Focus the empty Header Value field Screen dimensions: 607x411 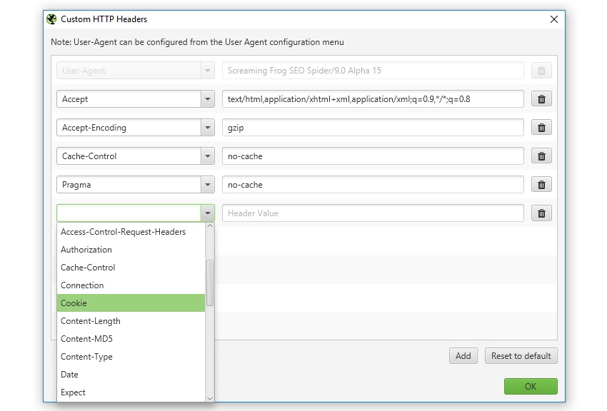tap(373, 213)
